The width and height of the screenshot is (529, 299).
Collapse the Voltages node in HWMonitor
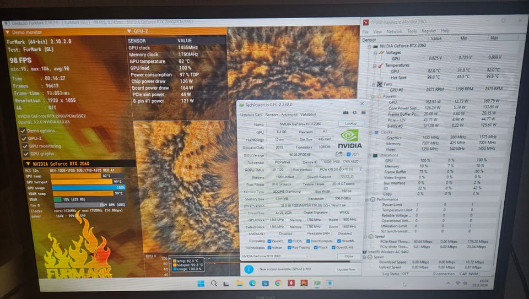[375, 53]
